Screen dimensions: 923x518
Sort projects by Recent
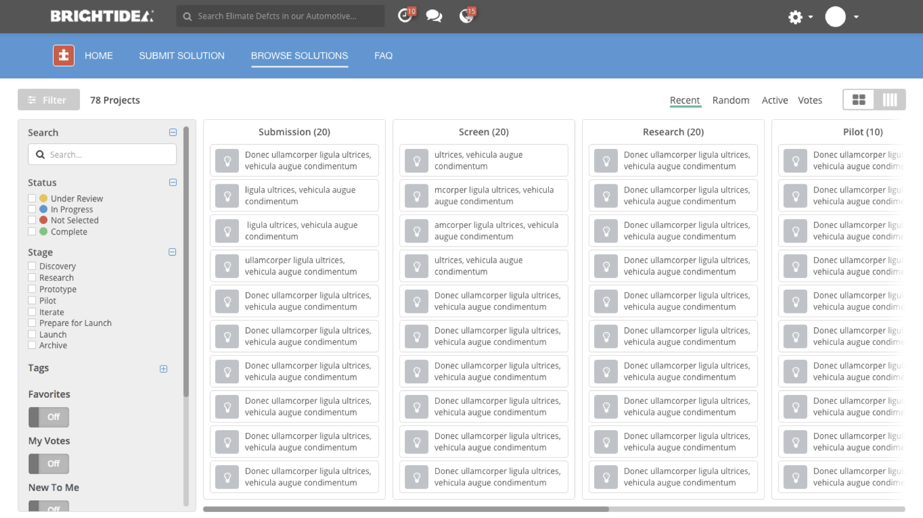(x=685, y=100)
